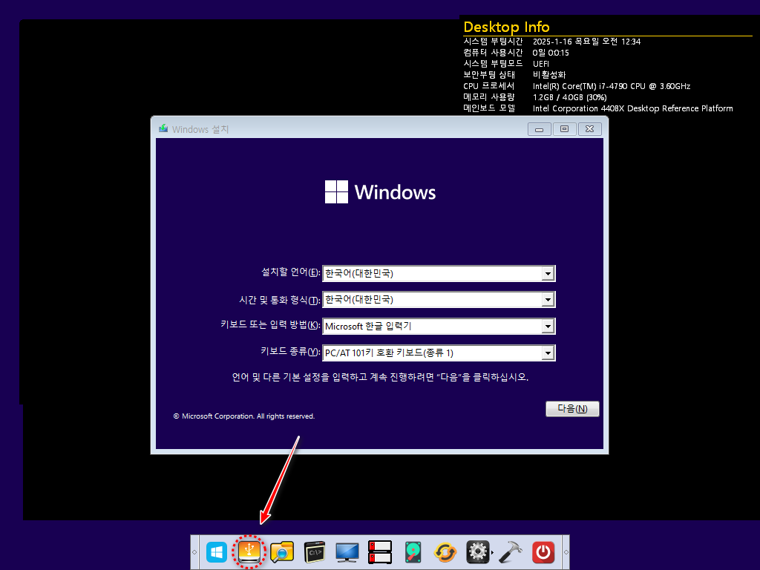Expand the install language dropdown
Image resolution: width=760 pixels, height=570 pixels.
point(548,273)
